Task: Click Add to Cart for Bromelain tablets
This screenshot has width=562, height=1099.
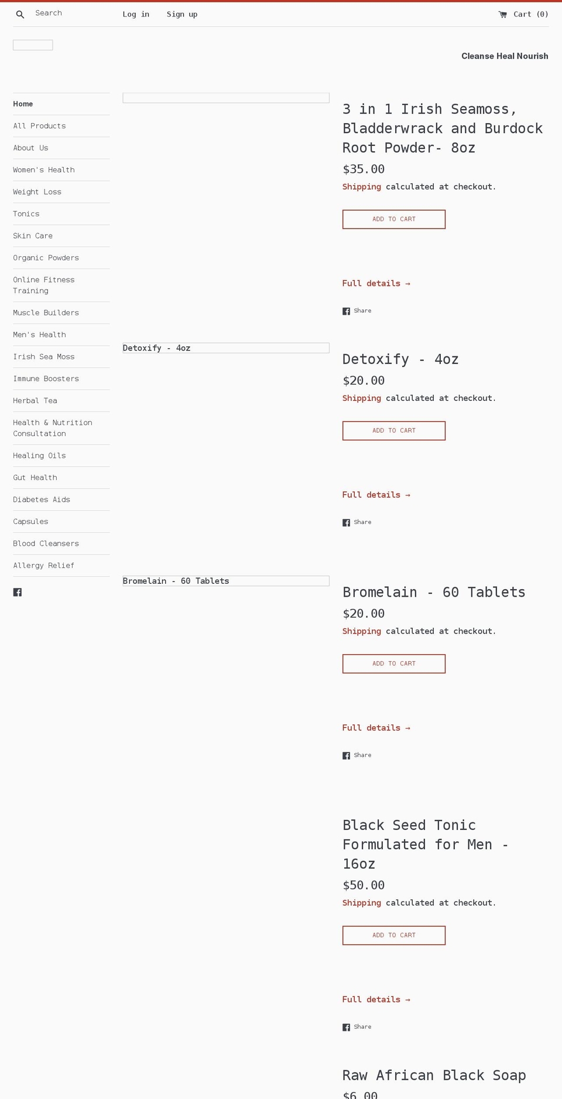Action: click(393, 664)
